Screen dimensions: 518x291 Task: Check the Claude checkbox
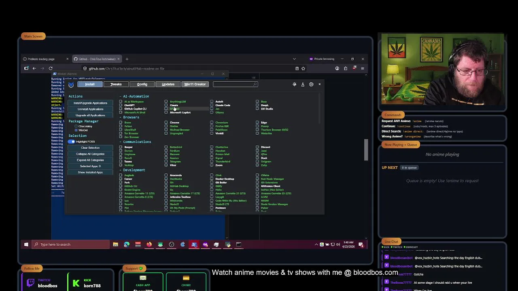166,105
